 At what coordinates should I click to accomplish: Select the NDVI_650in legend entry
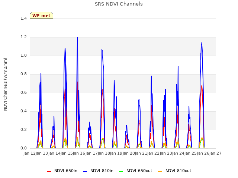(62, 171)
